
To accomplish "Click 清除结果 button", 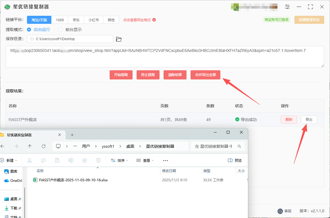I will pyautogui.click(x=175, y=75).
